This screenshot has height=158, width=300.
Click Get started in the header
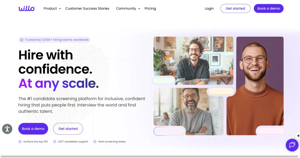point(235,8)
